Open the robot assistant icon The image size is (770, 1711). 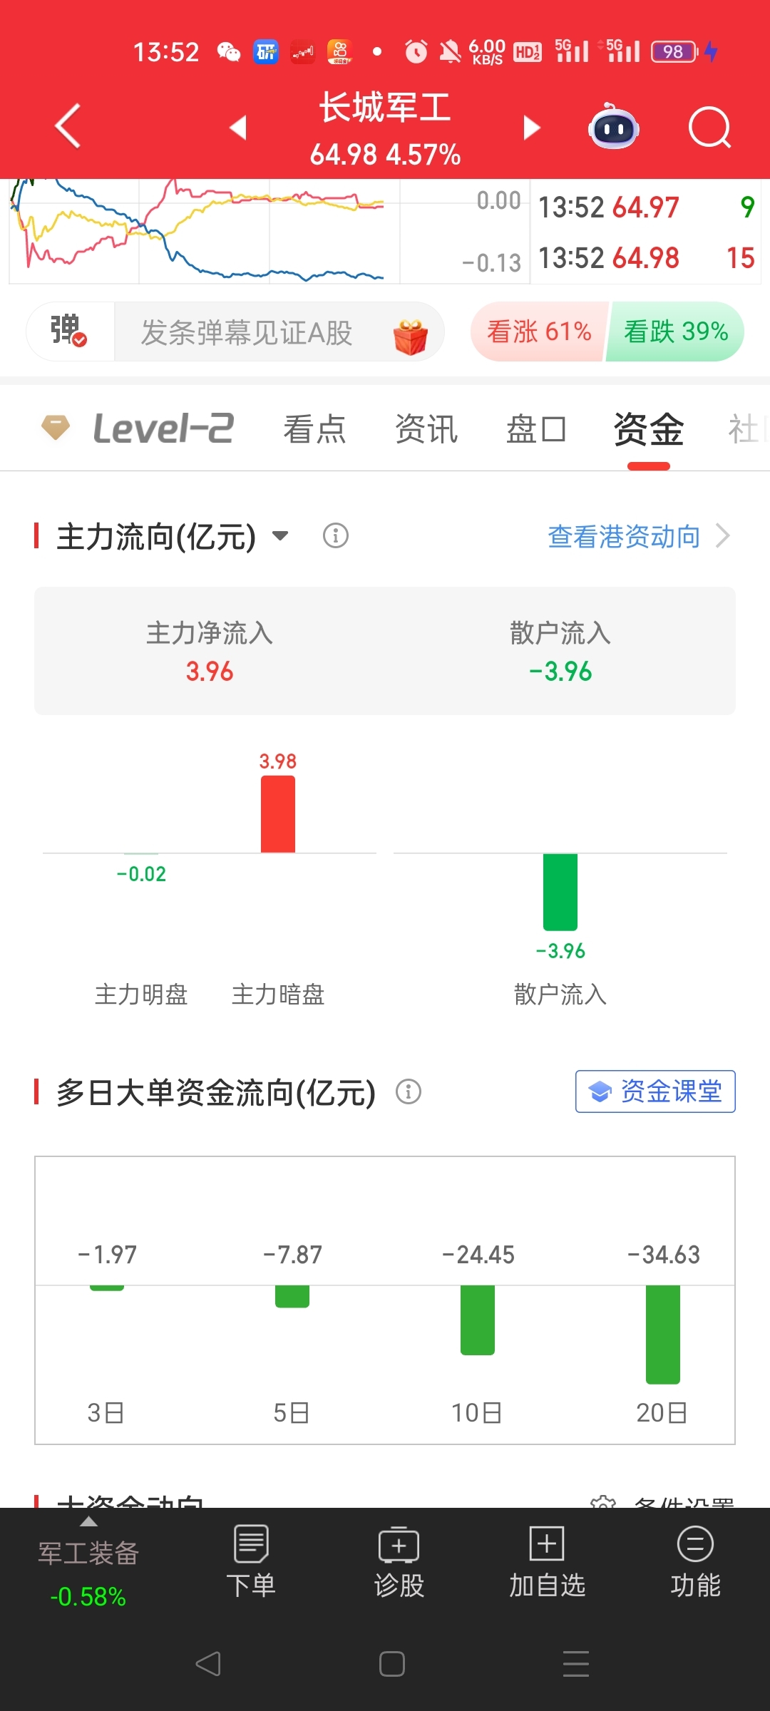[x=613, y=126]
